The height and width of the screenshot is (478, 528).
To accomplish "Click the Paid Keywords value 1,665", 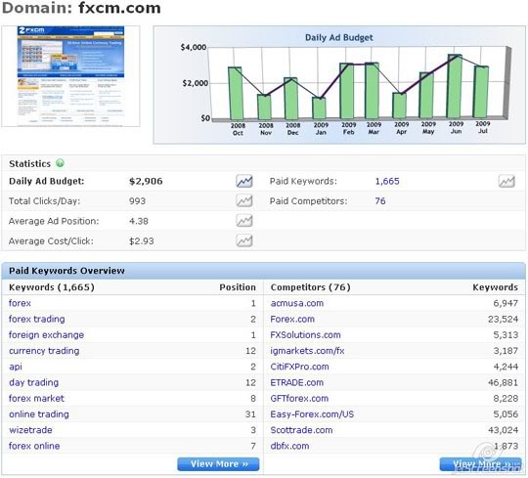I will coord(387,181).
